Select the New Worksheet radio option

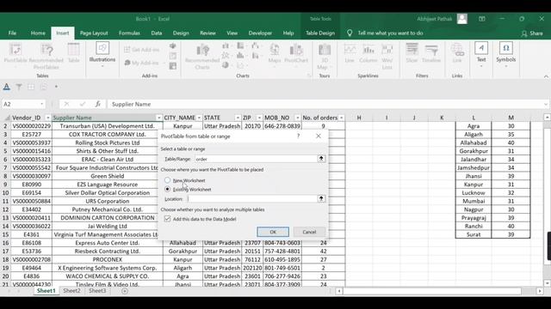[x=167, y=180]
